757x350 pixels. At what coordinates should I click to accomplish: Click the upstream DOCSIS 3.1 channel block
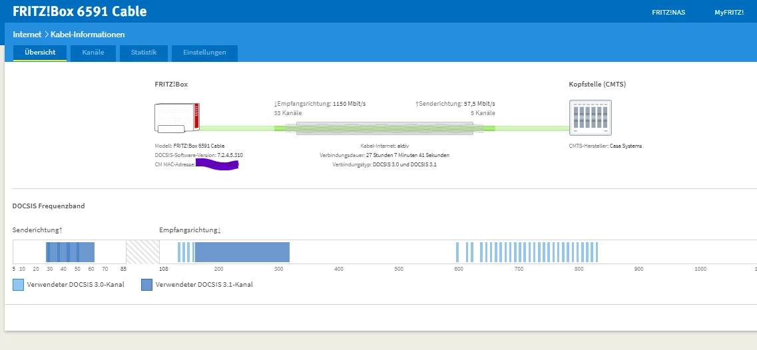pyautogui.click(x=70, y=252)
